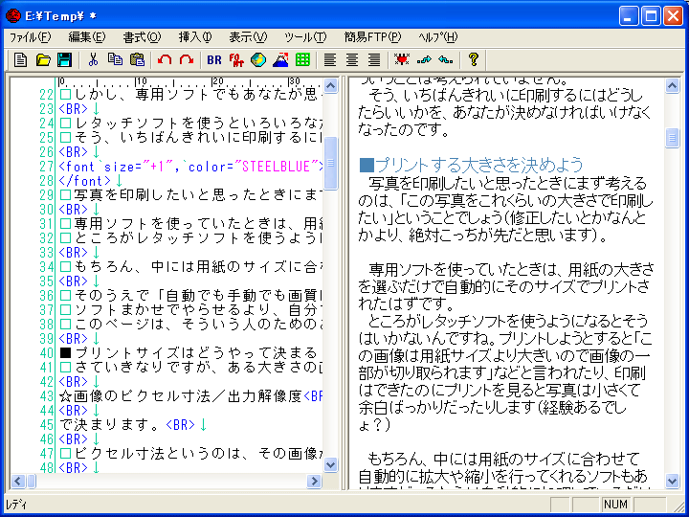Align text left using toolbar icon
The height and width of the screenshot is (517, 689).
tap(330, 59)
